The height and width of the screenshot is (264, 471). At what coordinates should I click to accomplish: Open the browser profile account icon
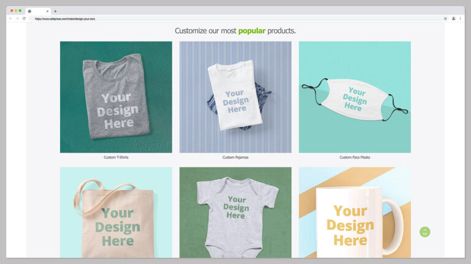[453, 18]
